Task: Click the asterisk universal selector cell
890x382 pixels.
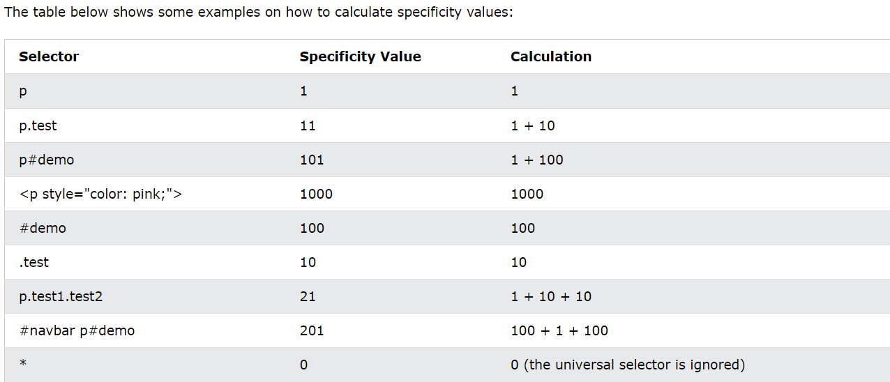Action: (x=23, y=365)
